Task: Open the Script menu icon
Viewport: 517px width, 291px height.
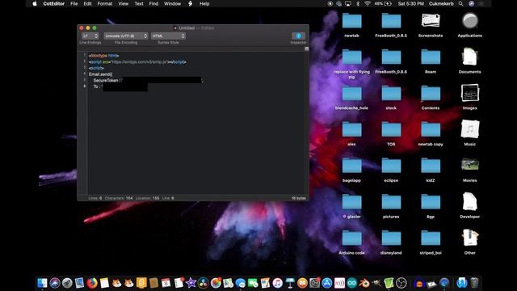Action: (191, 3)
